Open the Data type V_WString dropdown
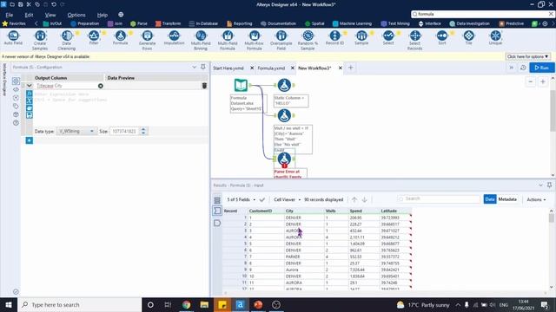Screen dimensions: 556x312 76,131
